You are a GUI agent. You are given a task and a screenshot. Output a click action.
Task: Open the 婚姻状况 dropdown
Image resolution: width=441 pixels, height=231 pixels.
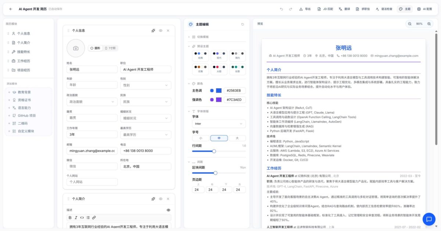146,118
